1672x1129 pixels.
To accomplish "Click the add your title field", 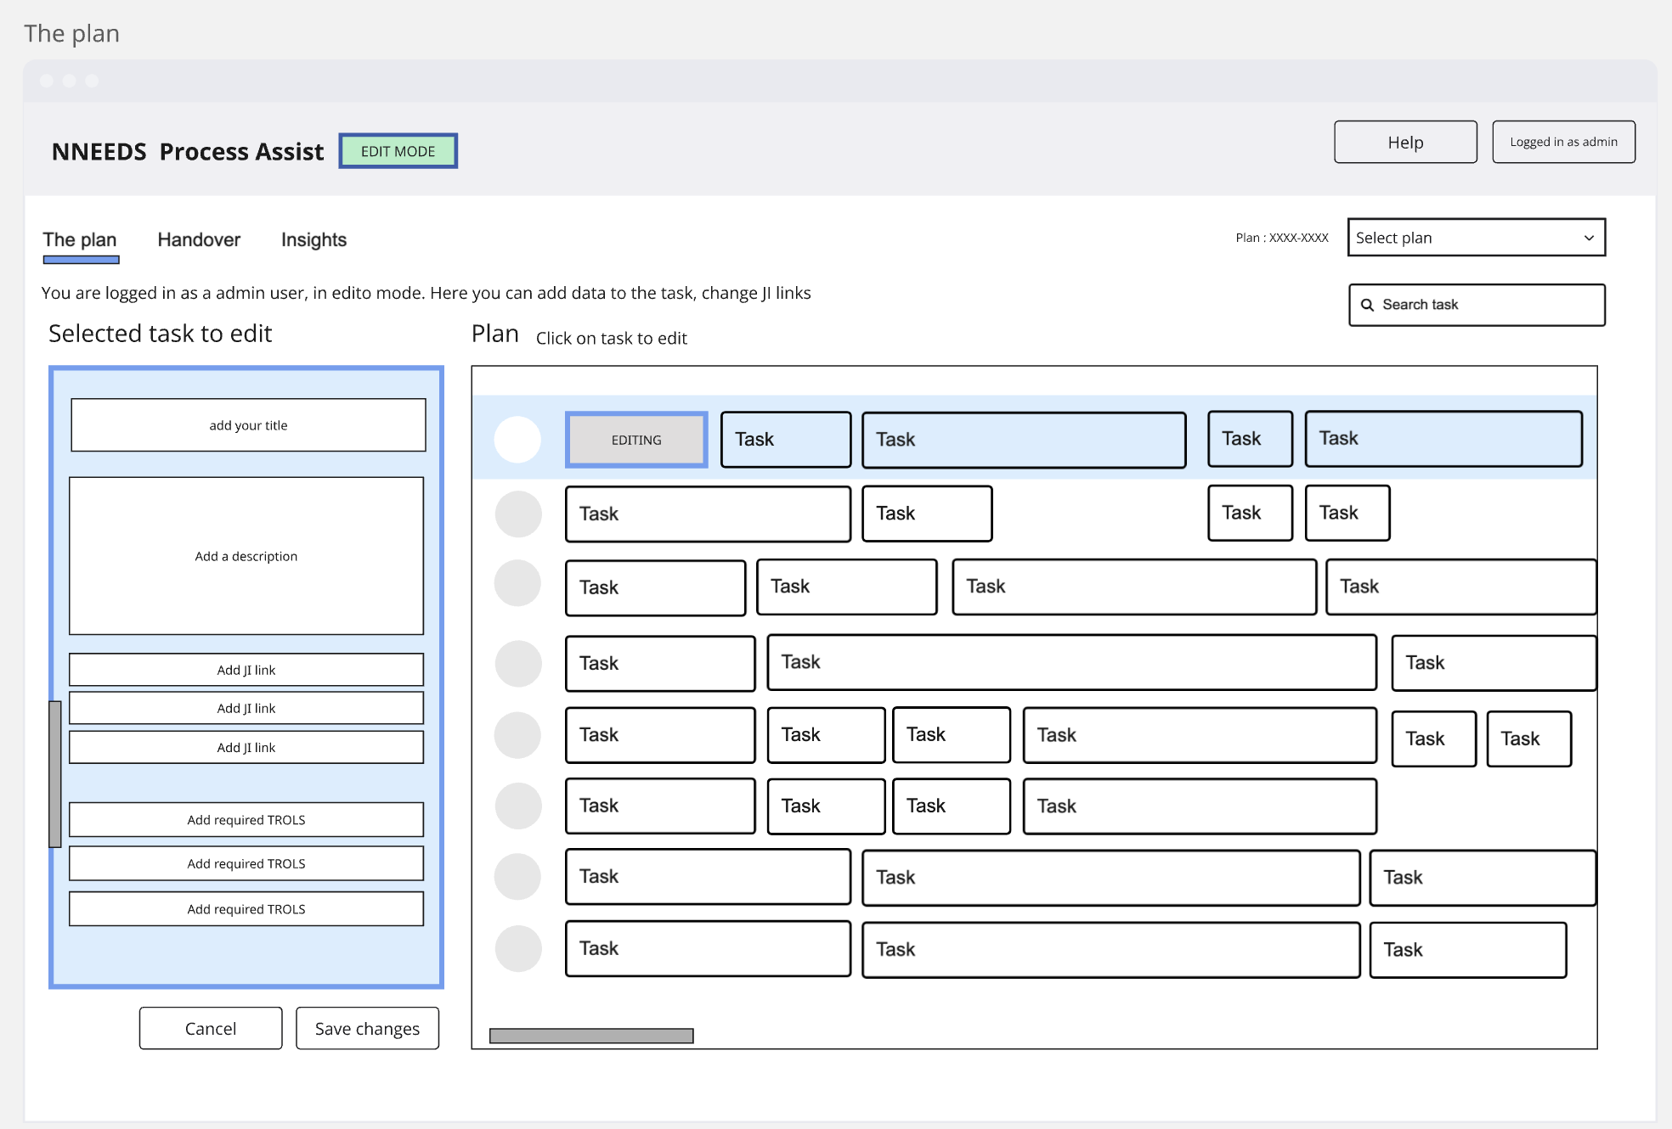I will [248, 425].
